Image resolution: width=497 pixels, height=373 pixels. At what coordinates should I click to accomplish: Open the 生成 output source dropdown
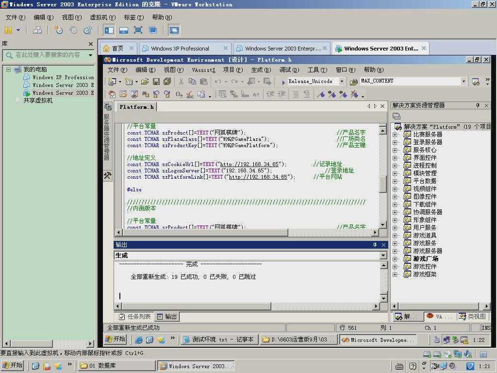(x=383, y=255)
